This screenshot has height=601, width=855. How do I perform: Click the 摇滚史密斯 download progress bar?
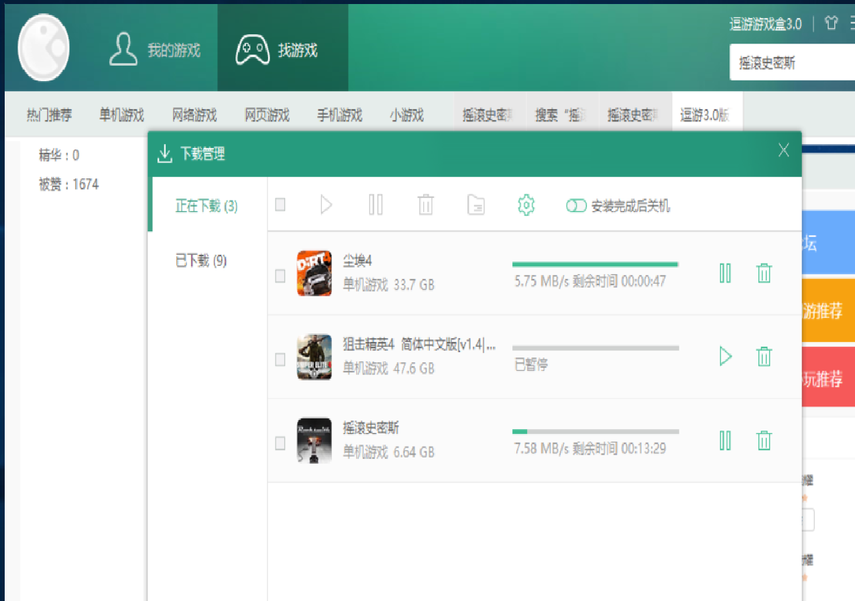click(x=595, y=432)
